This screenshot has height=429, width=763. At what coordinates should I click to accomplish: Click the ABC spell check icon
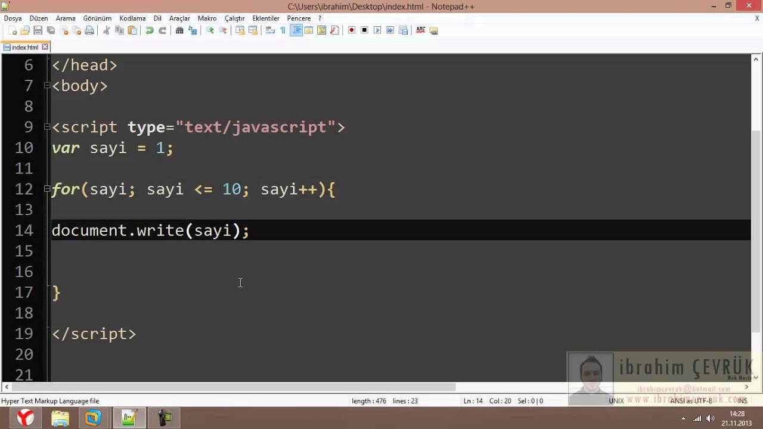[x=421, y=30]
